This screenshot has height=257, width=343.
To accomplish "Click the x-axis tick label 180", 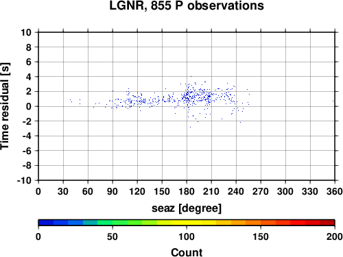I will (187, 191).
